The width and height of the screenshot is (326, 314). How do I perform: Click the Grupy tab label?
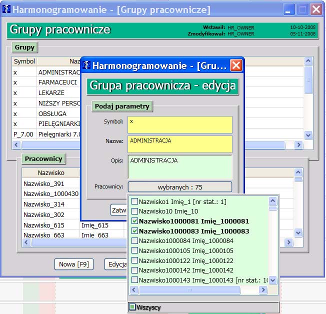[x=24, y=47]
